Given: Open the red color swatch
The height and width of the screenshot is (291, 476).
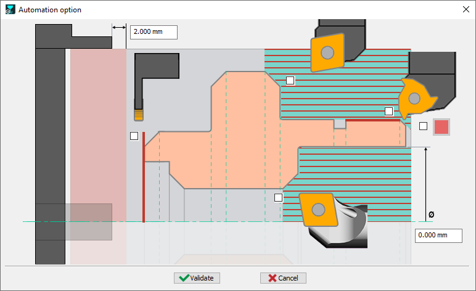Looking at the screenshot, I should (442, 127).
